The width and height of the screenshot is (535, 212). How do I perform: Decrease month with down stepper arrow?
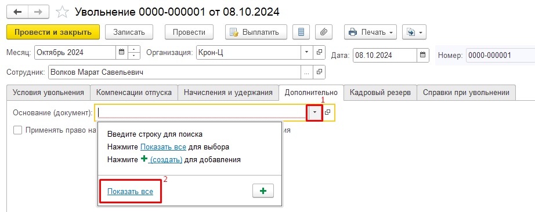(x=133, y=56)
